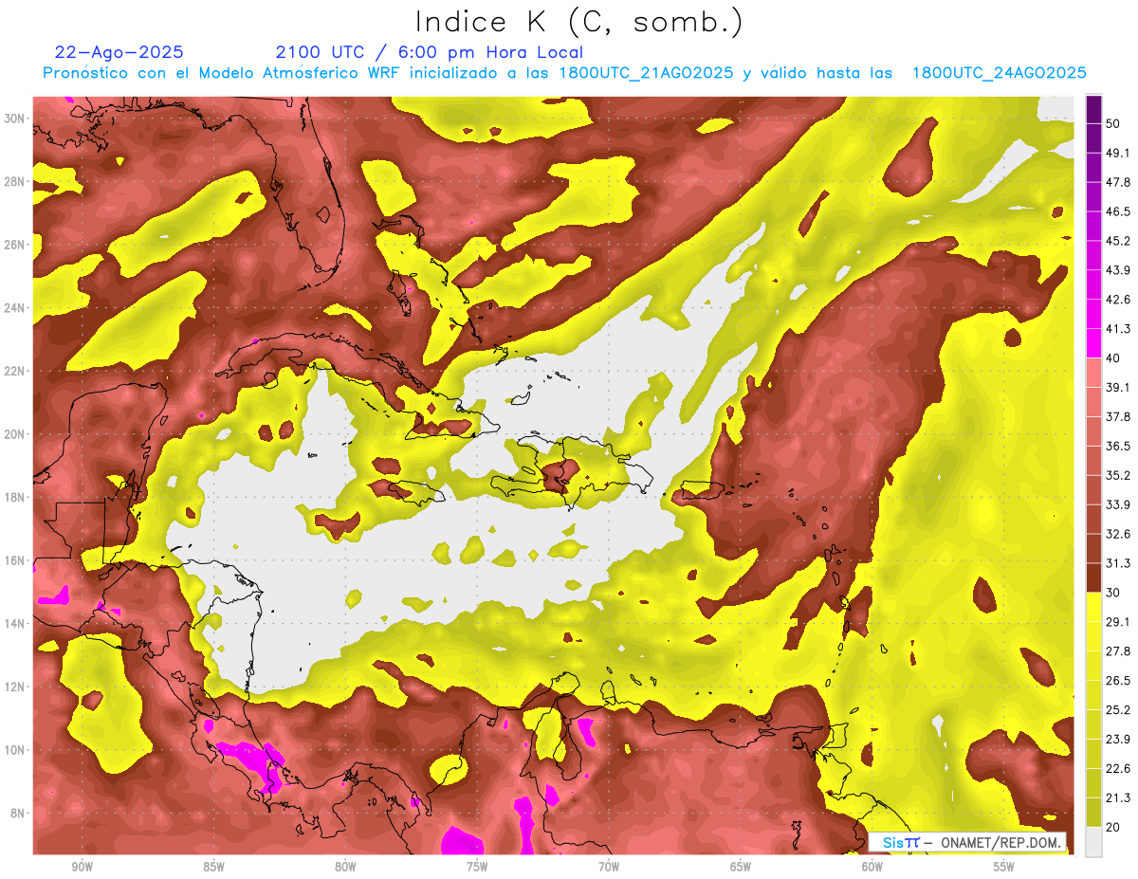Pick the gray swatch below the 20 mark

click(1093, 841)
